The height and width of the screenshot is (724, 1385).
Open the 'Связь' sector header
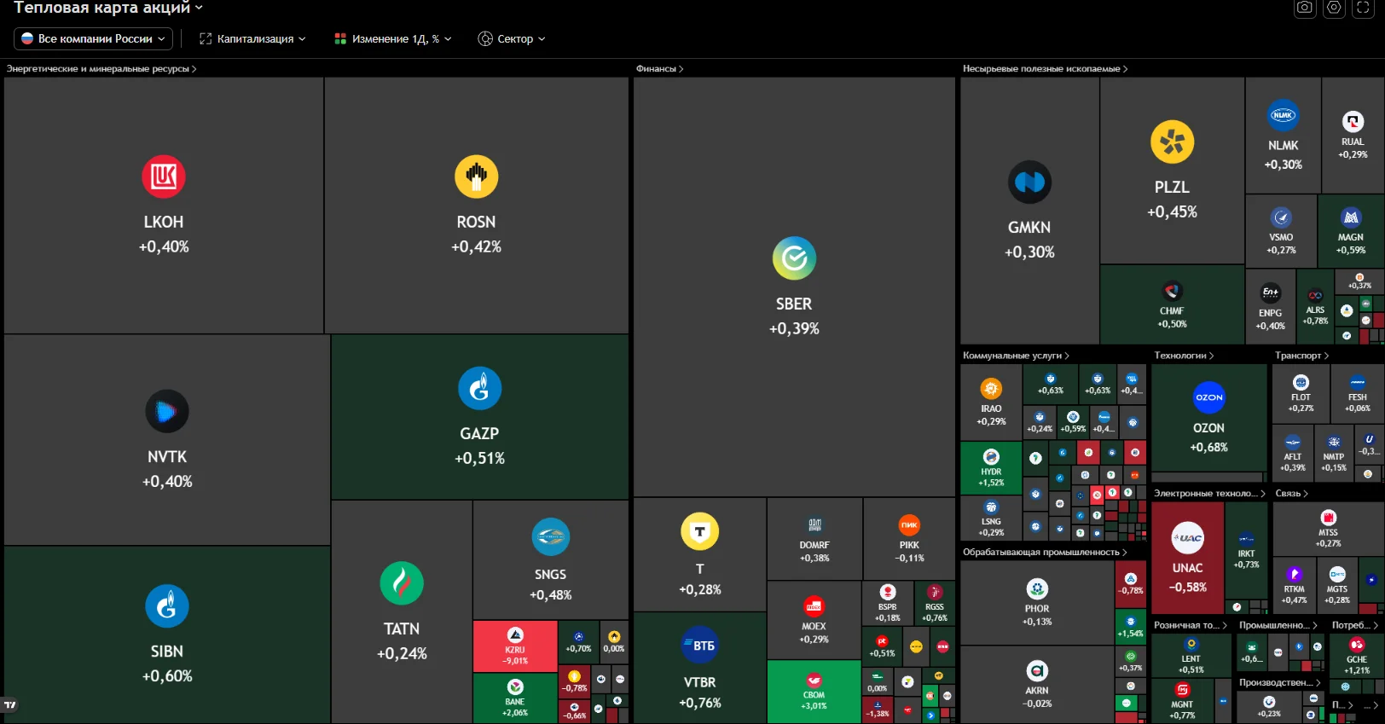tap(1291, 494)
